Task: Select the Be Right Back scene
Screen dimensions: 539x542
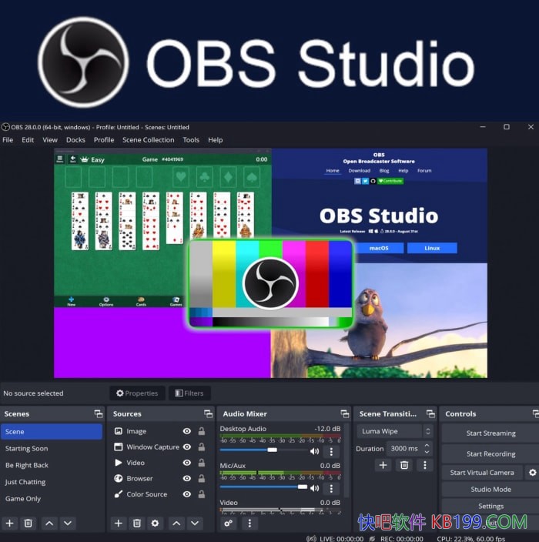Action: click(51, 465)
